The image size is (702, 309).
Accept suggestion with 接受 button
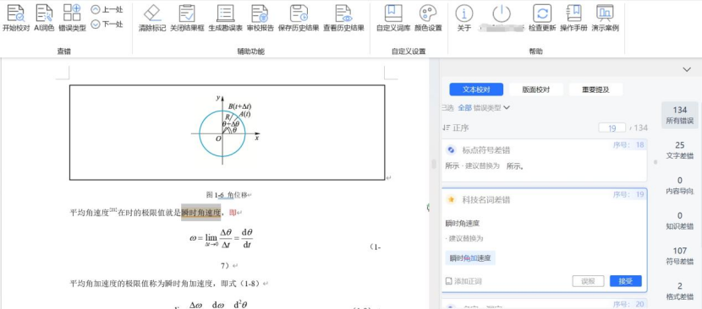click(x=625, y=281)
